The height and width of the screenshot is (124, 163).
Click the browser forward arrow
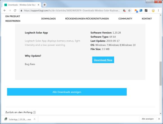click(10, 10)
